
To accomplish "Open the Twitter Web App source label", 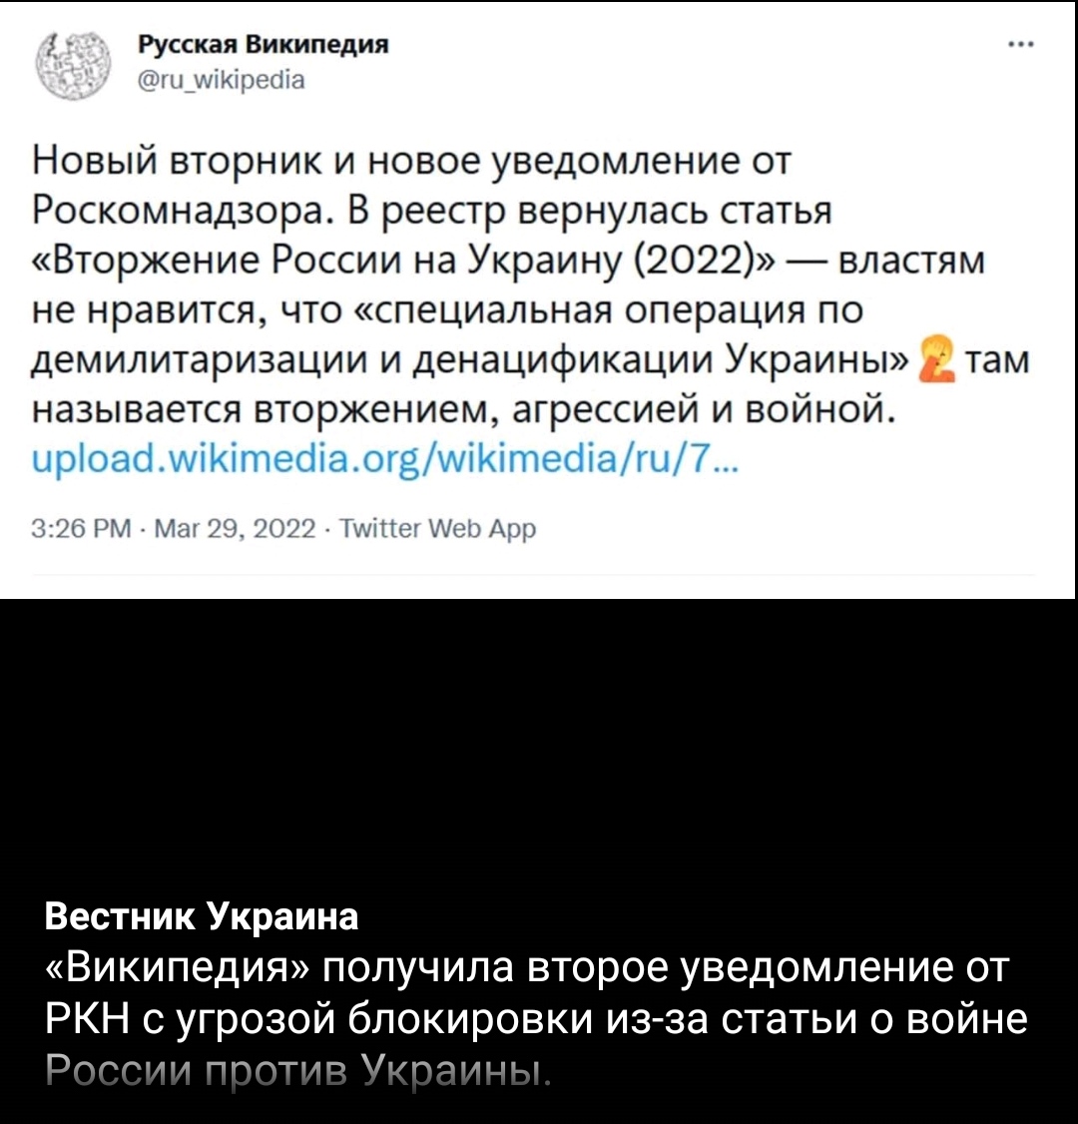I will click(437, 529).
